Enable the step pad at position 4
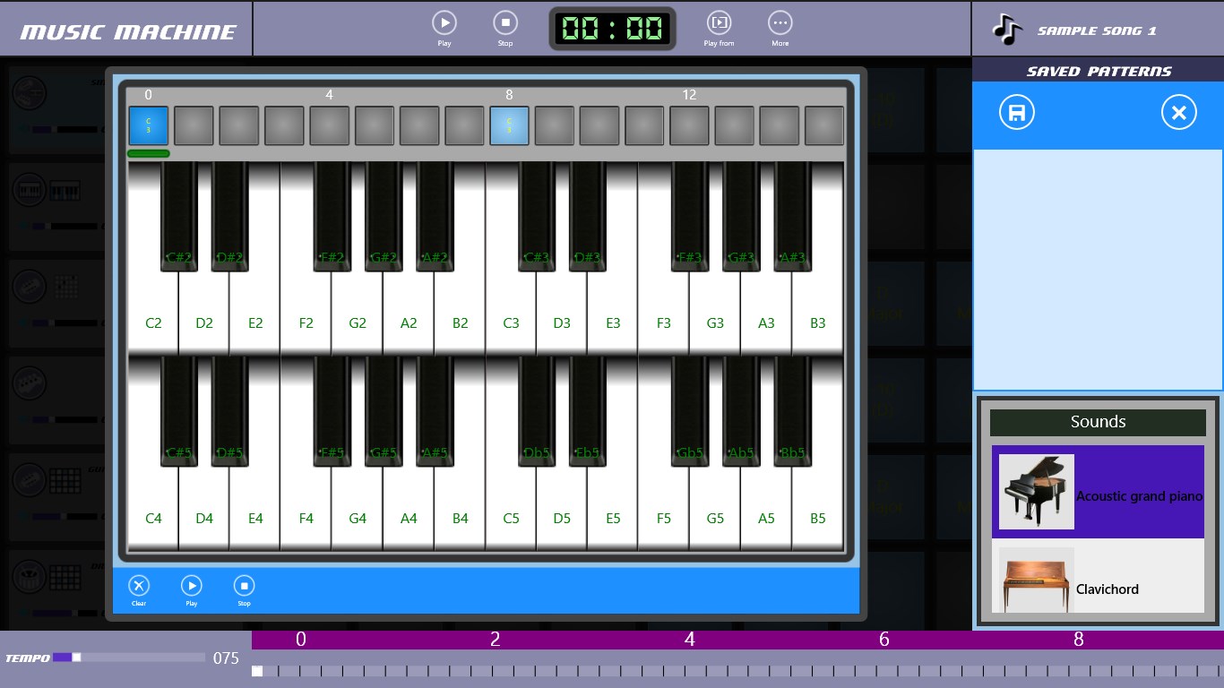Image resolution: width=1224 pixels, height=688 pixels. coord(329,125)
